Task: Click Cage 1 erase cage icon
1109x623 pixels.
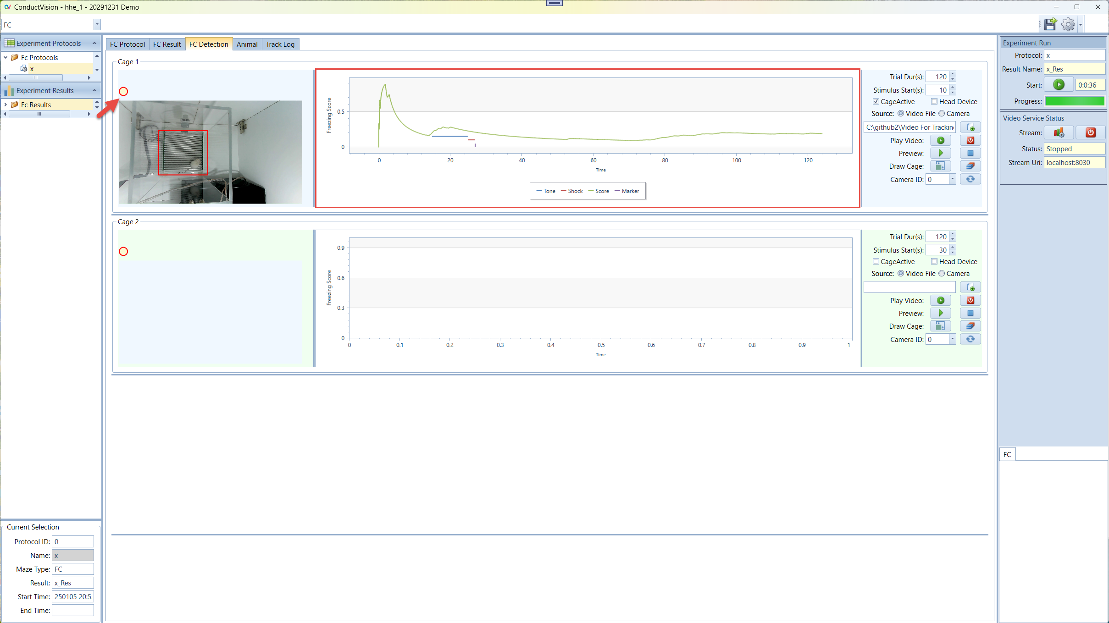Action: point(970,166)
